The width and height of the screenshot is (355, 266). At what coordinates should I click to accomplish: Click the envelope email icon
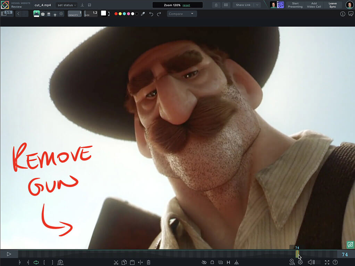pyautogui.click(x=226, y=5)
